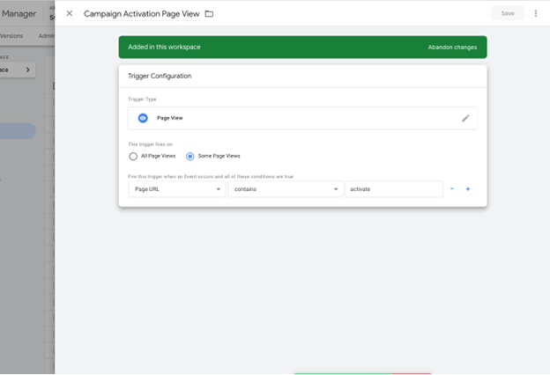550x375 pixels.
Task: Expand the workspace selector chevron
Action: pyautogui.click(x=27, y=70)
